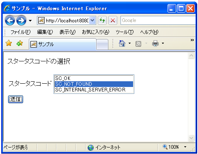Open the ファイル(F) menu
Screen dimensions: 198x154
point(21,32)
